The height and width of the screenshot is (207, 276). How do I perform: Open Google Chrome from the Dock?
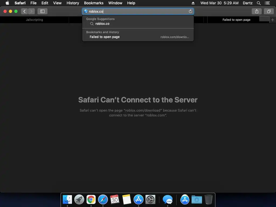pyautogui.click(x=91, y=199)
